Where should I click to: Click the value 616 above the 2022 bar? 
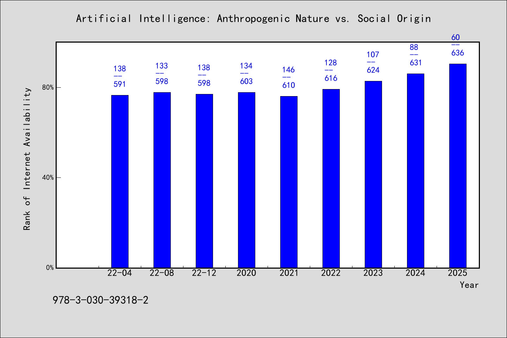click(331, 78)
